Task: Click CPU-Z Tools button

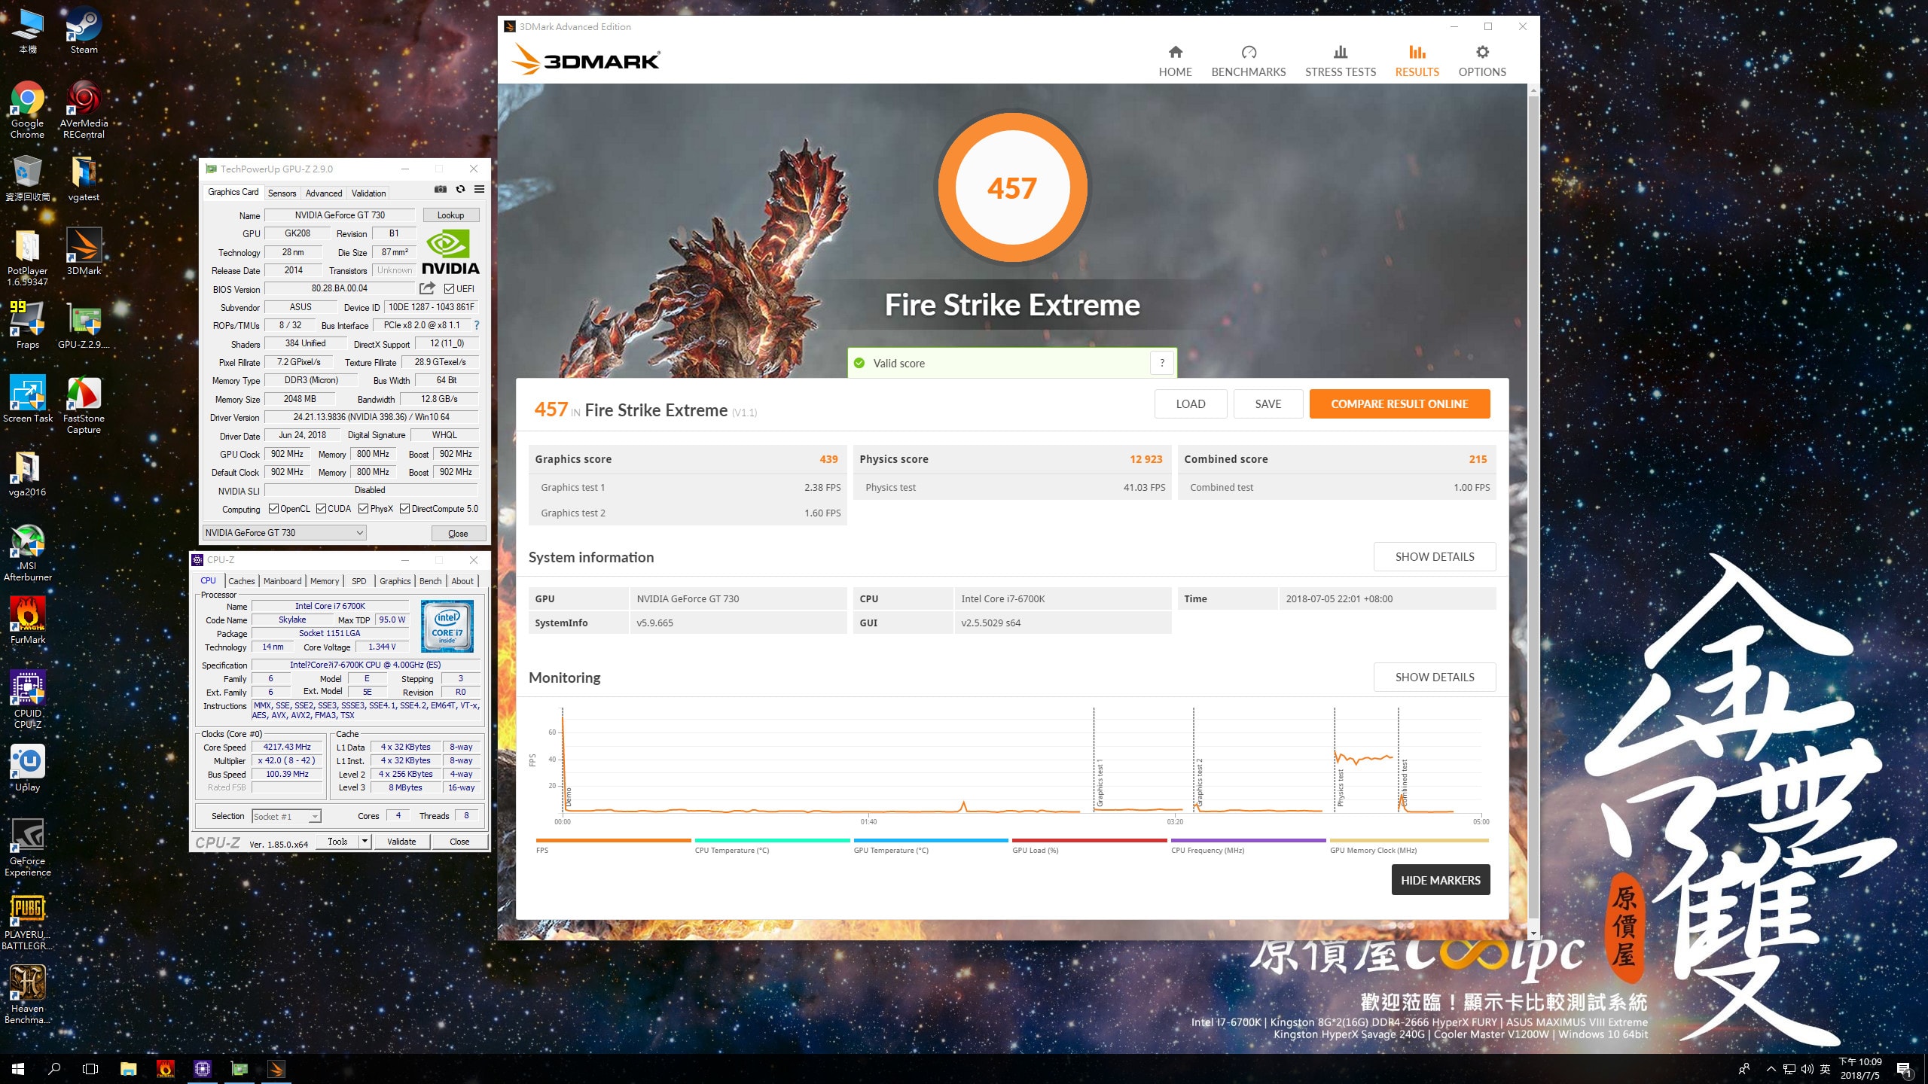Action: [x=337, y=842]
